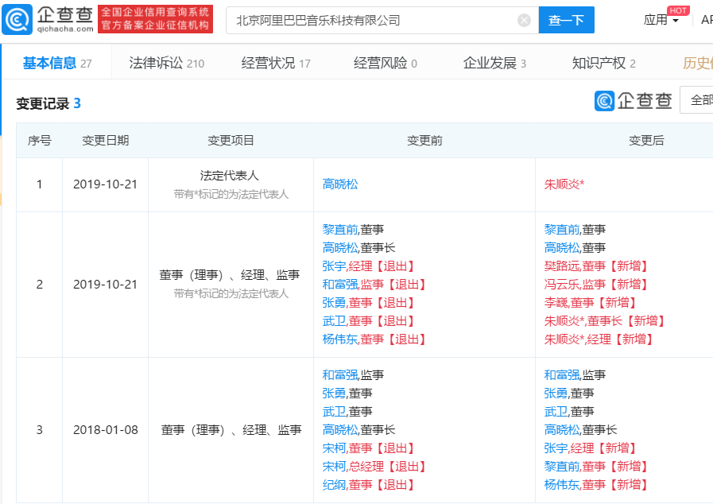The width and height of the screenshot is (713, 504).
Task: Click the 变更记录 section title
Action: pyautogui.click(x=43, y=103)
